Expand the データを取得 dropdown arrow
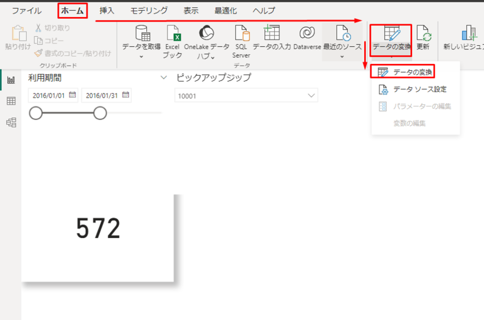484x320 pixels. pyautogui.click(x=141, y=56)
